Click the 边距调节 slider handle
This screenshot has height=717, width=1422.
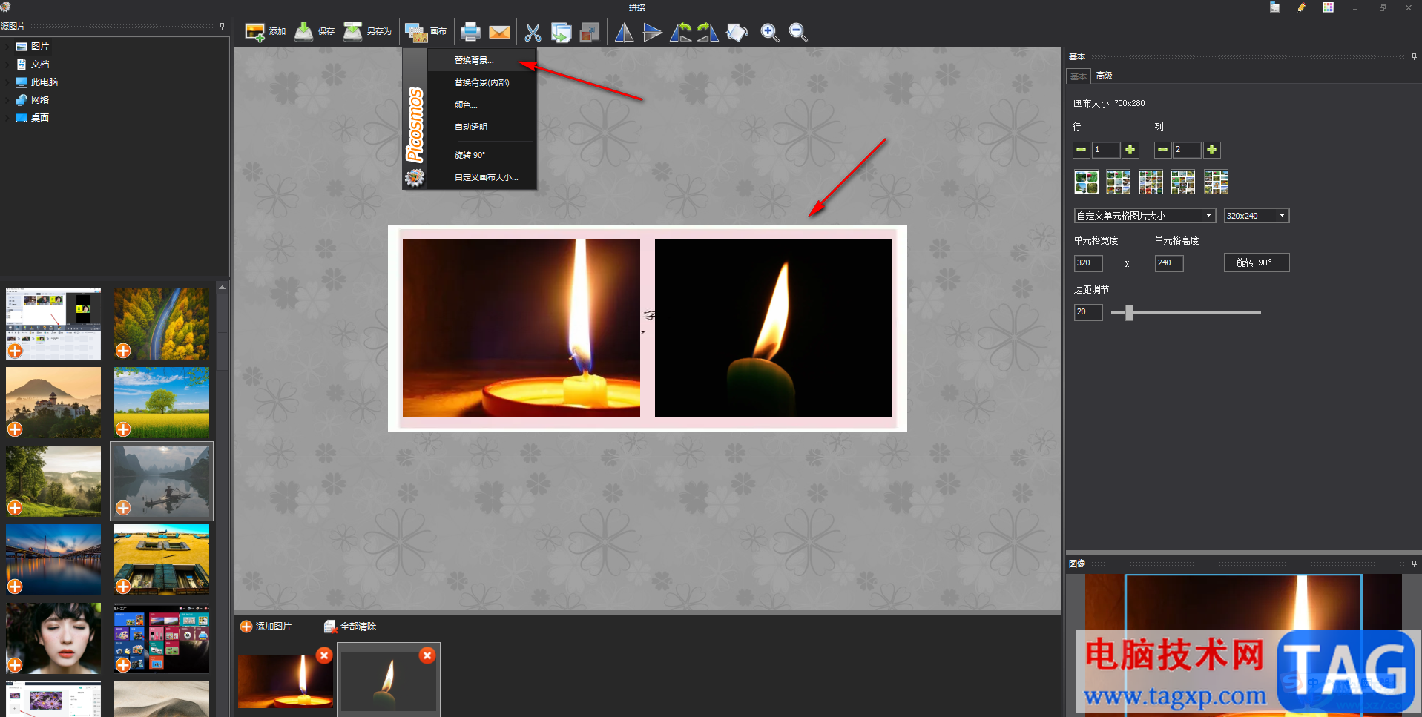coord(1129,313)
